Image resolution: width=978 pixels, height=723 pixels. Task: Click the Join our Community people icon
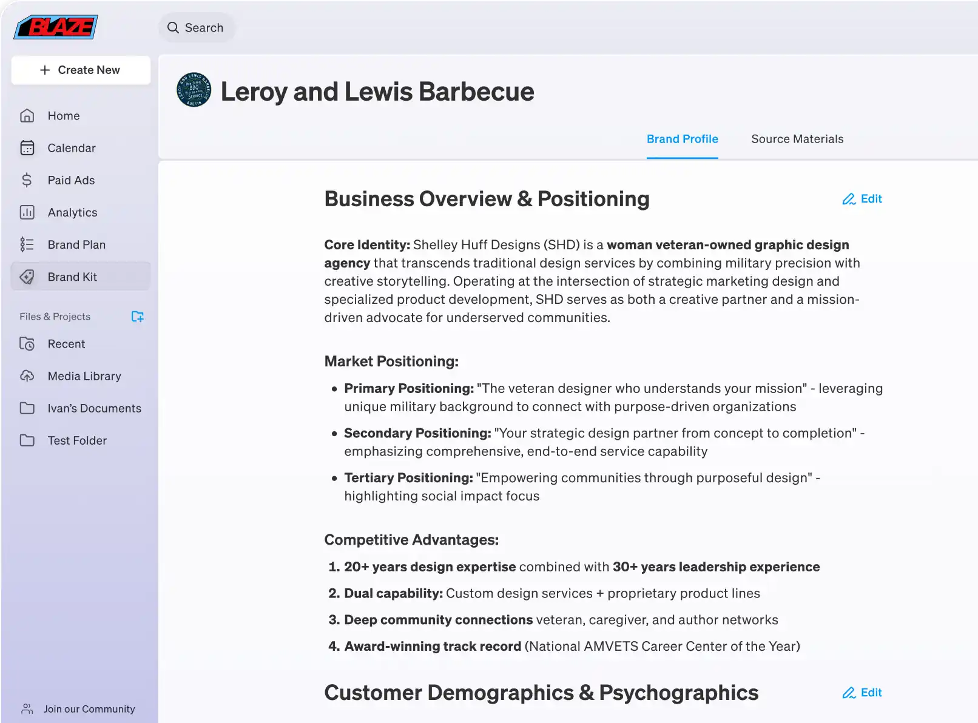27,708
